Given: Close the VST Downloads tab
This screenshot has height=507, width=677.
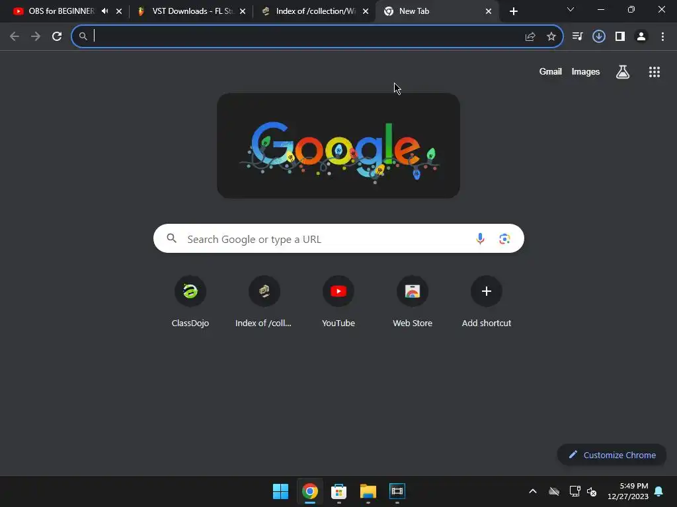Looking at the screenshot, I should 243,11.
